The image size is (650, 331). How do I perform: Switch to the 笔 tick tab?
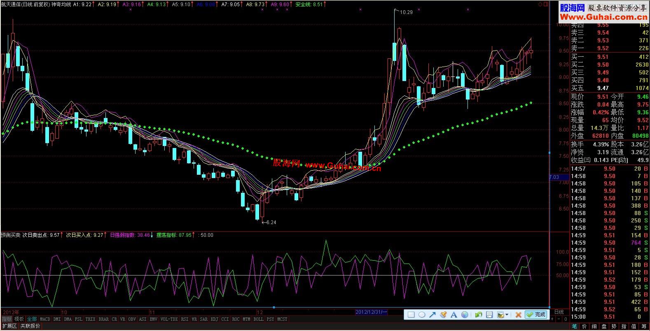575,326
